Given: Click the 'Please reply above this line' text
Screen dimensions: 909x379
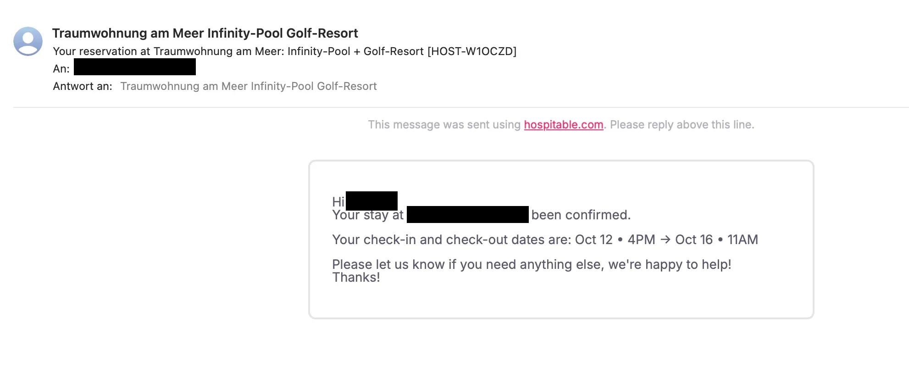Looking at the screenshot, I should pyautogui.click(x=682, y=125).
